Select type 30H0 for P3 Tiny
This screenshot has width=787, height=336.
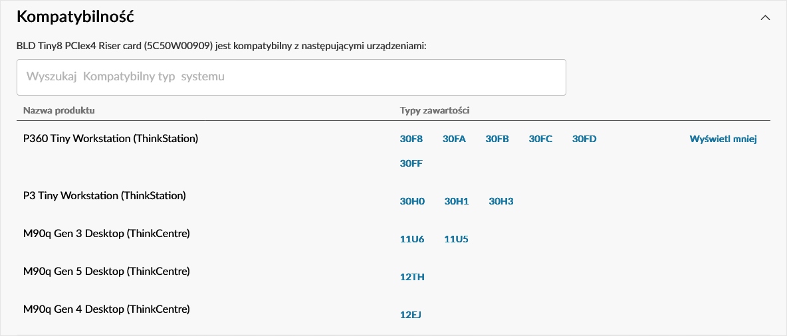tap(412, 201)
